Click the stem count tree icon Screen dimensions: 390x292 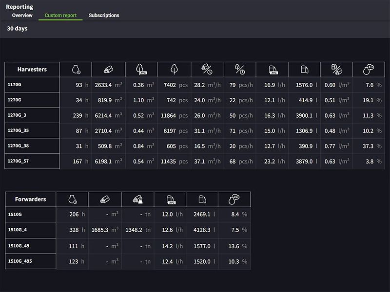pyautogui.click(x=174, y=69)
